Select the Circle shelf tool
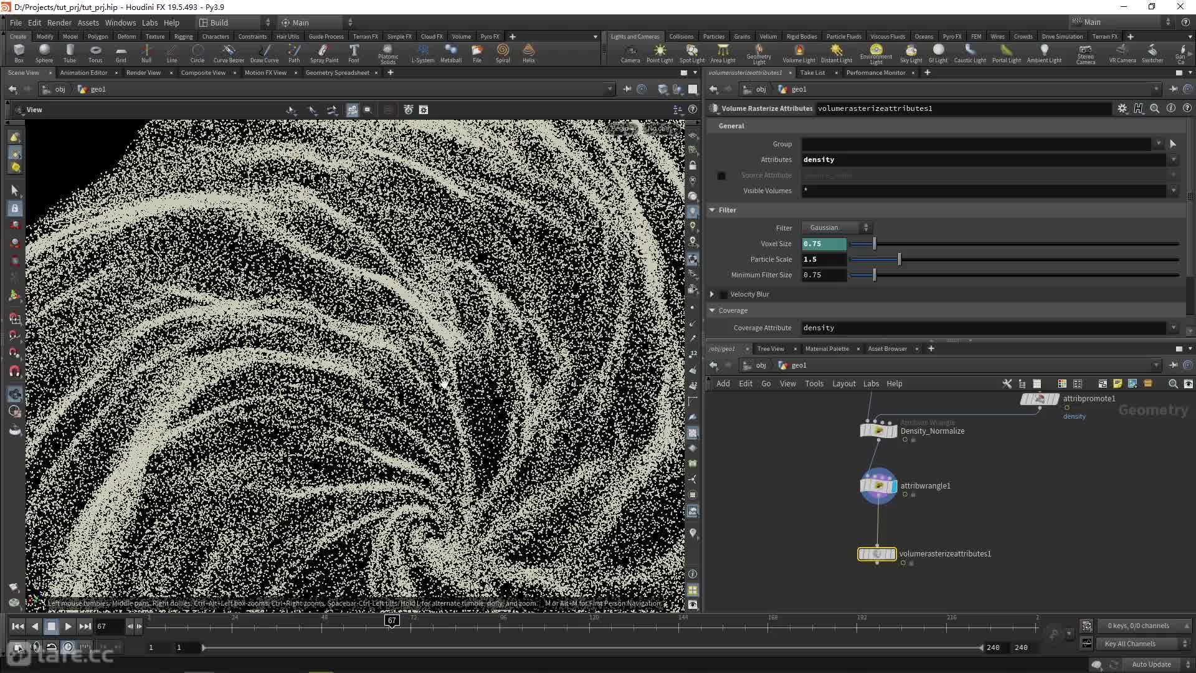The height and width of the screenshot is (673, 1196). click(197, 54)
